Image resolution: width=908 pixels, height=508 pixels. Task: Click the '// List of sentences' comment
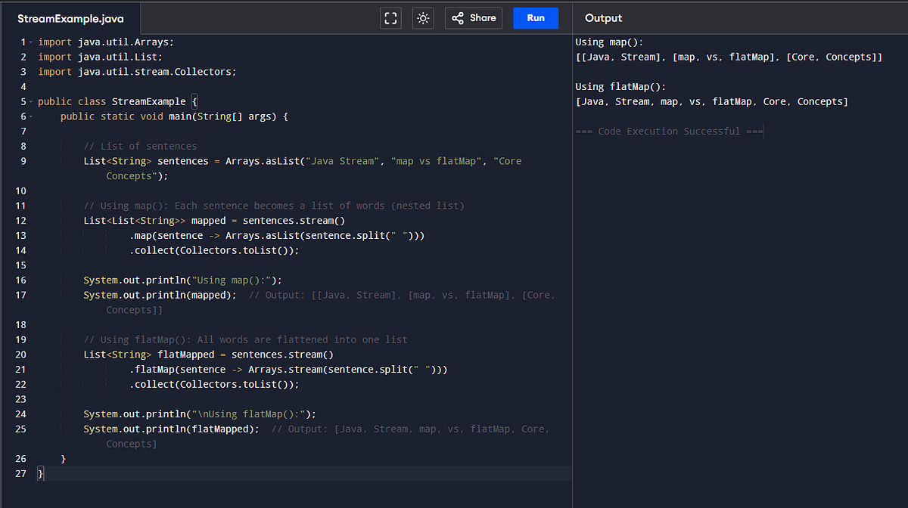[140, 146]
